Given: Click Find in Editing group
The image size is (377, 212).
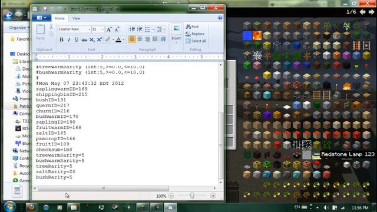Looking at the screenshot, I should click(192, 26).
